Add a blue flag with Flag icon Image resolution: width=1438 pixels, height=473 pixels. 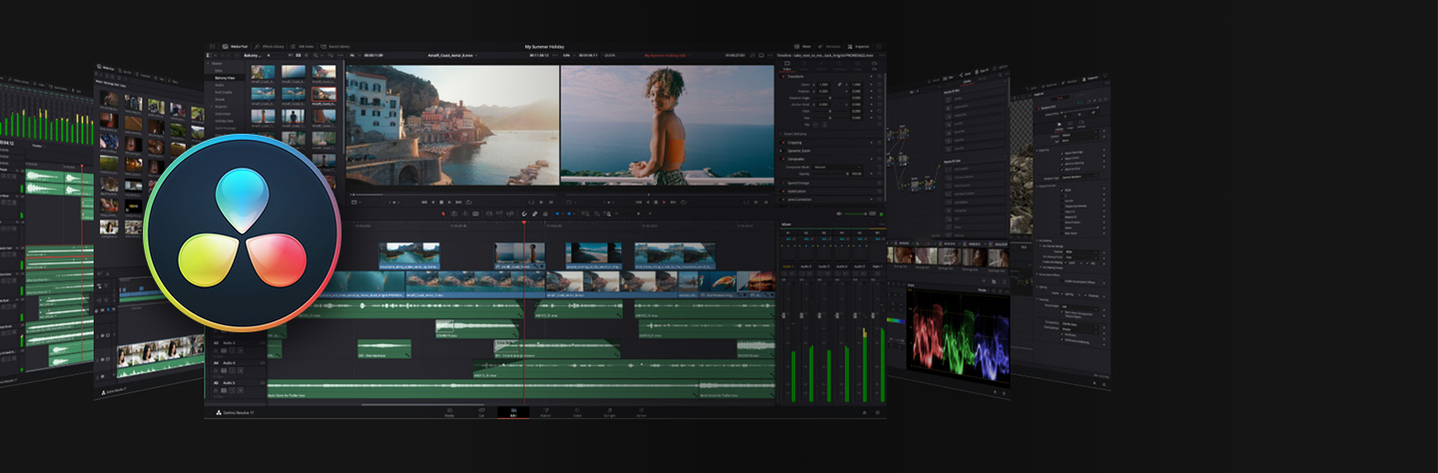[x=557, y=214]
